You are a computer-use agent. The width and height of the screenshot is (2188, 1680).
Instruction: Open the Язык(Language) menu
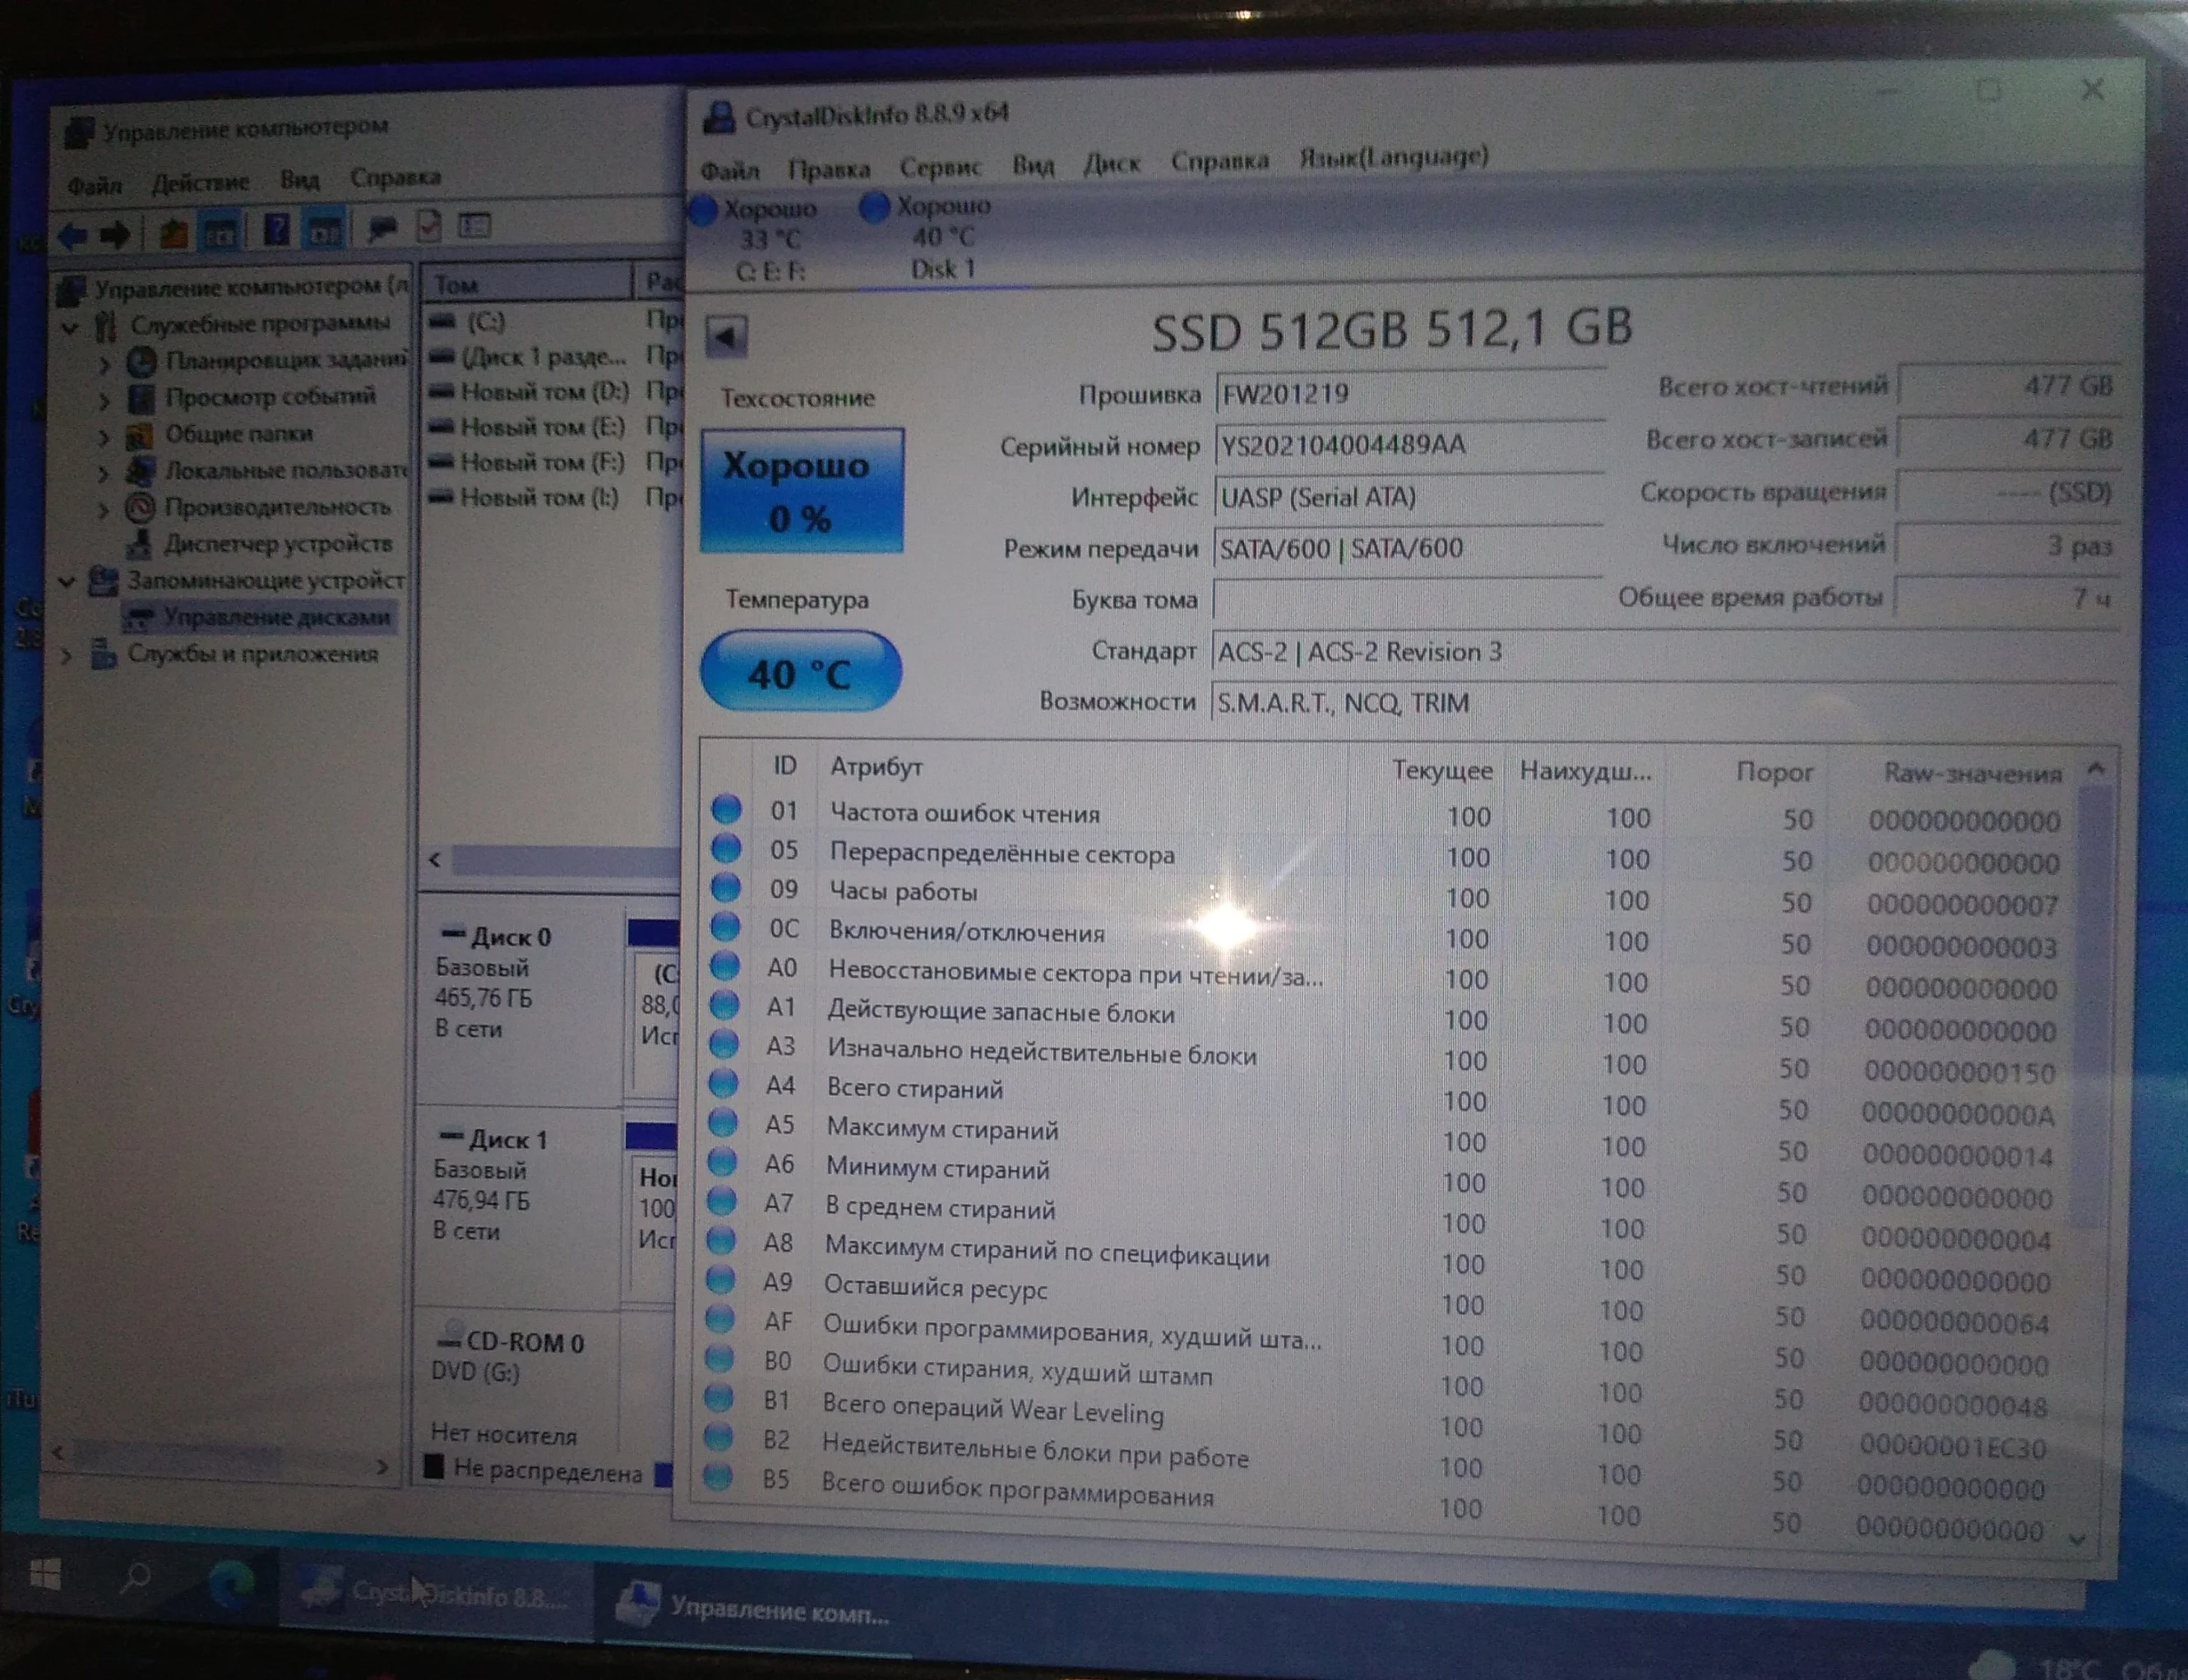point(1392,157)
